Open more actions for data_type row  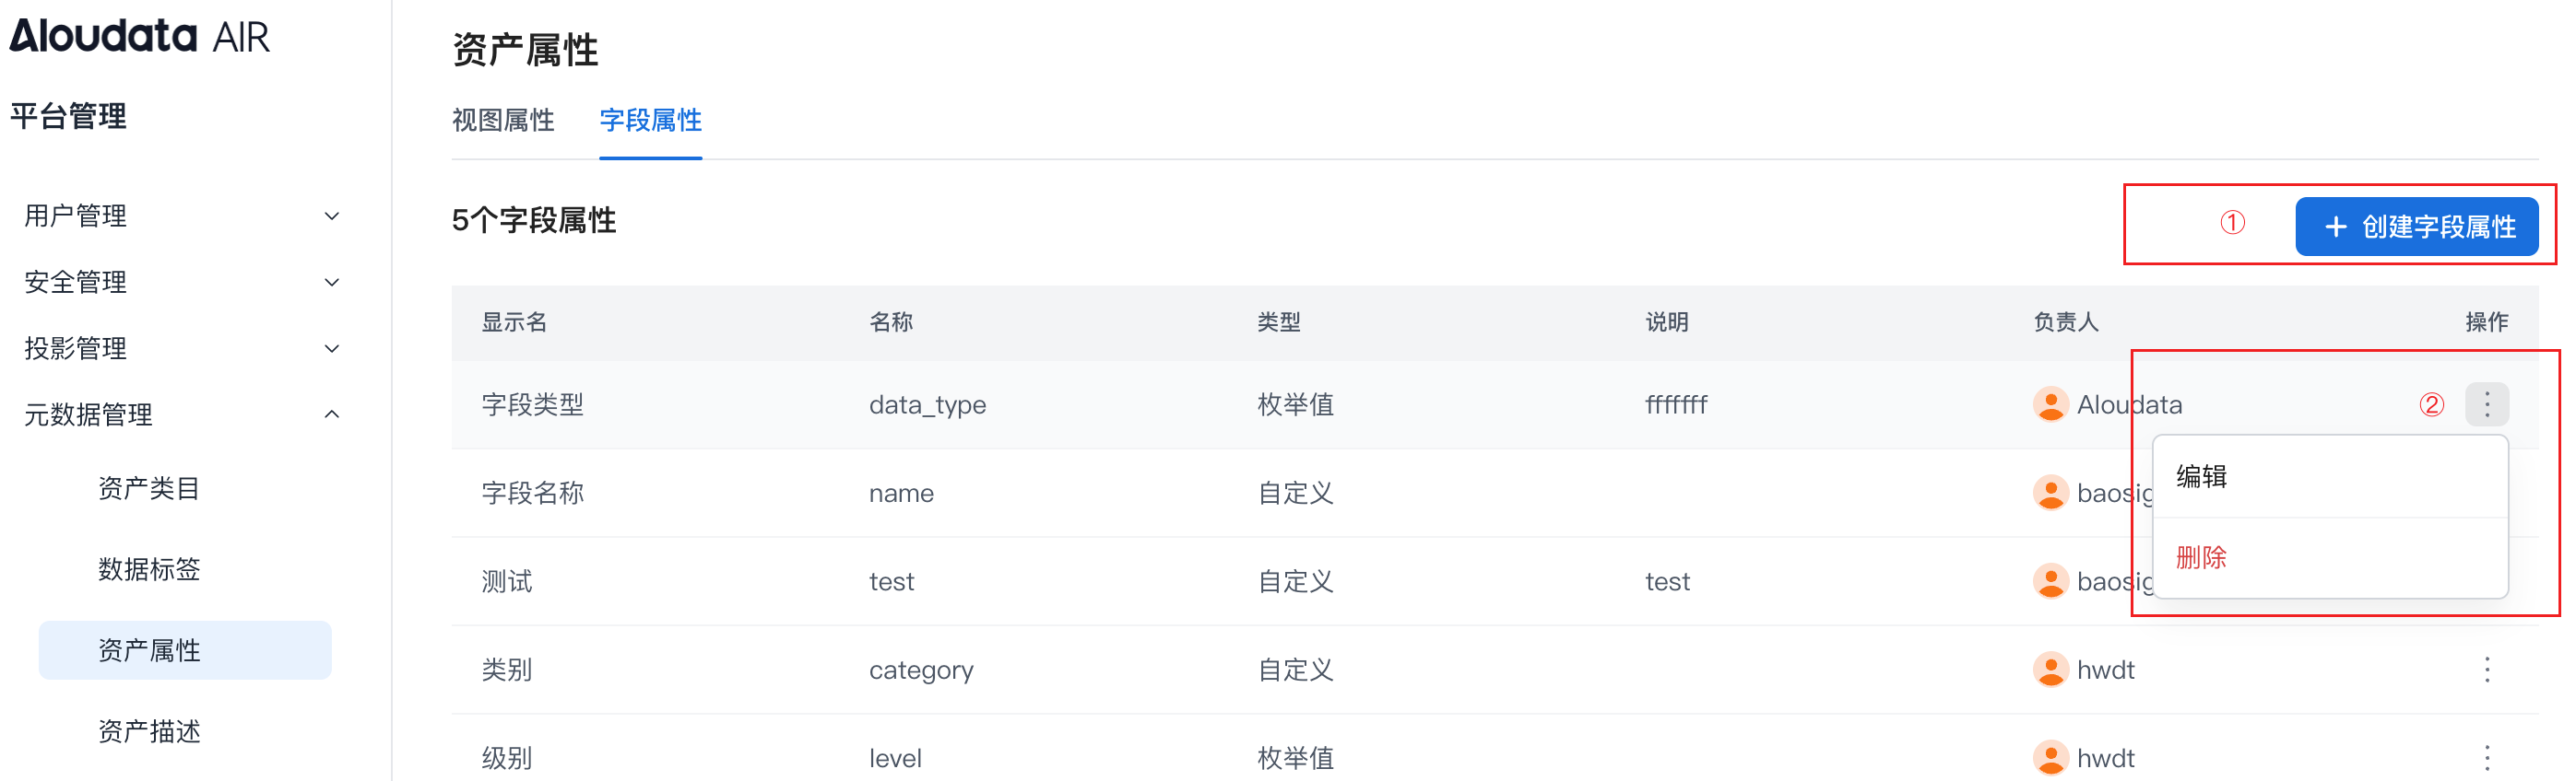coord(2486,404)
